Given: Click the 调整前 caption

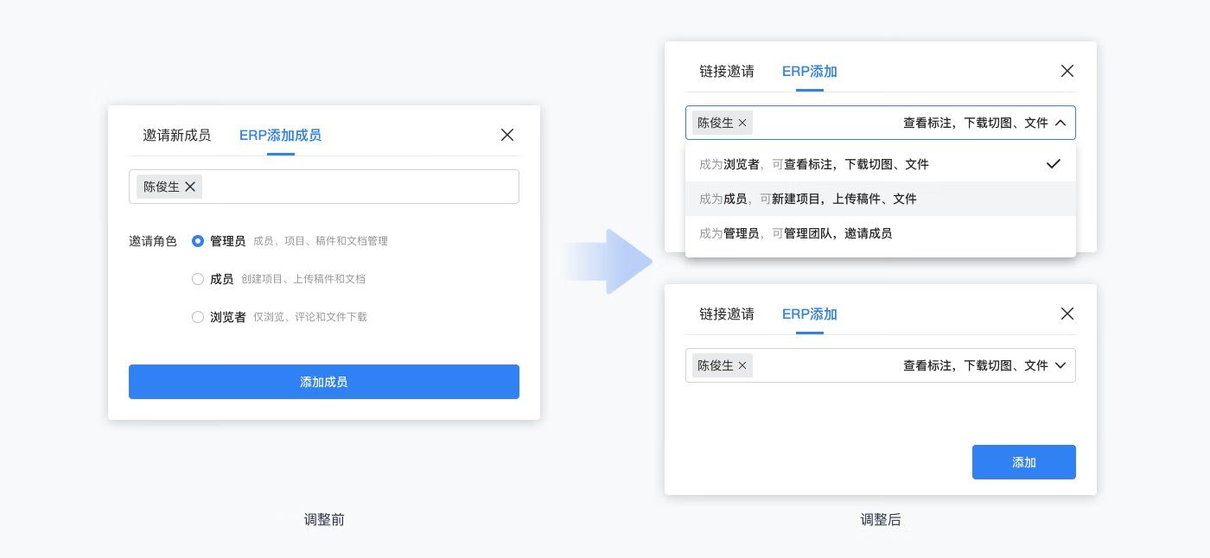Looking at the screenshot, I should pos(324,519).
